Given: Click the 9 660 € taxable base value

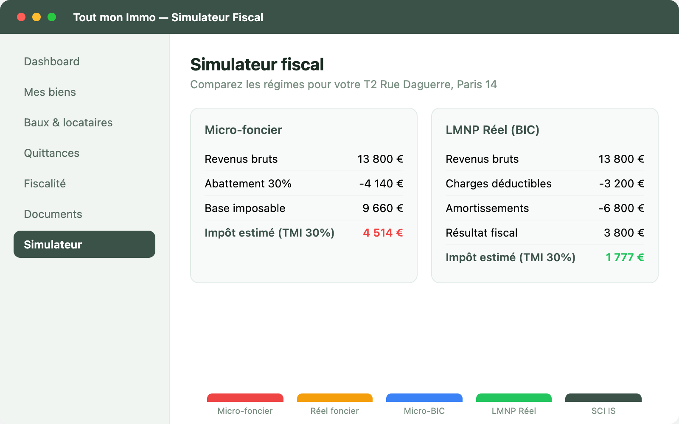Looking at the screenshot, I should click(x=383, y=208).
